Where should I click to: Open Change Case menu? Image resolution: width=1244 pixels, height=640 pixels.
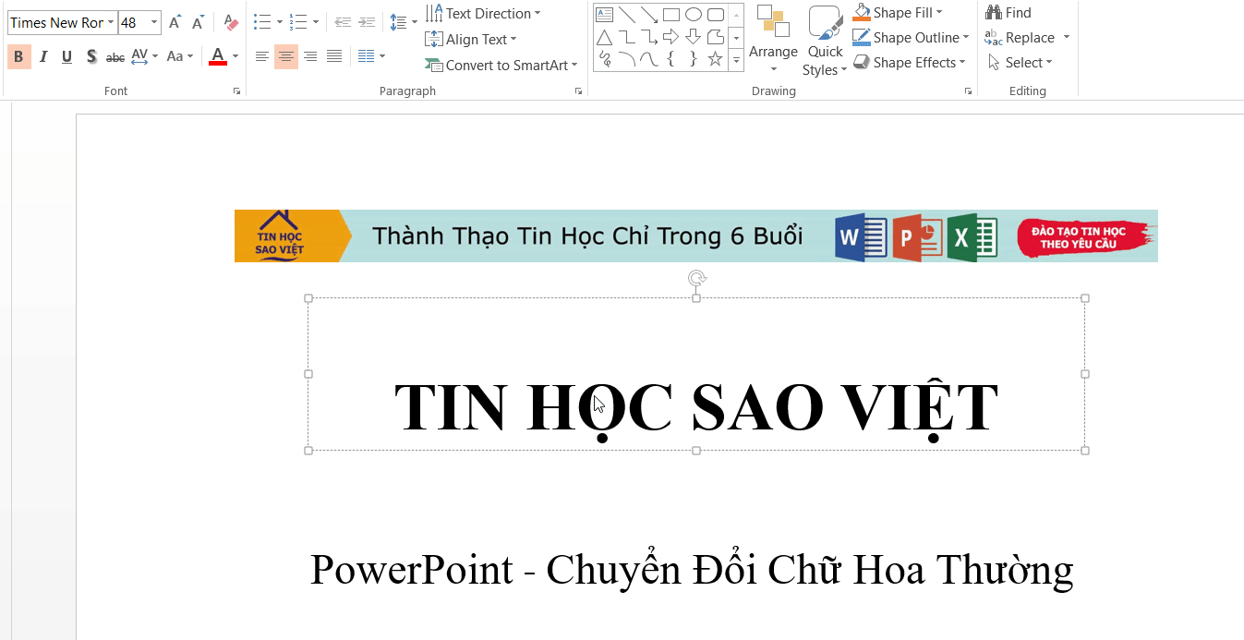[x=180, y=56]
